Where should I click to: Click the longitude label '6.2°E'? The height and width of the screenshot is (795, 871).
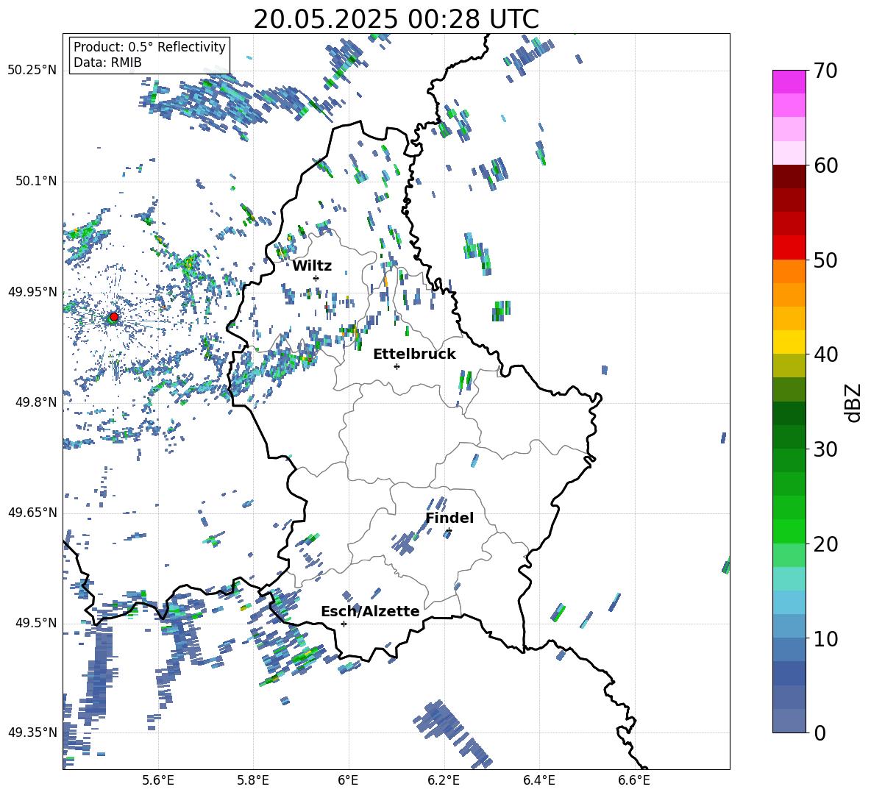coord(444,780)
